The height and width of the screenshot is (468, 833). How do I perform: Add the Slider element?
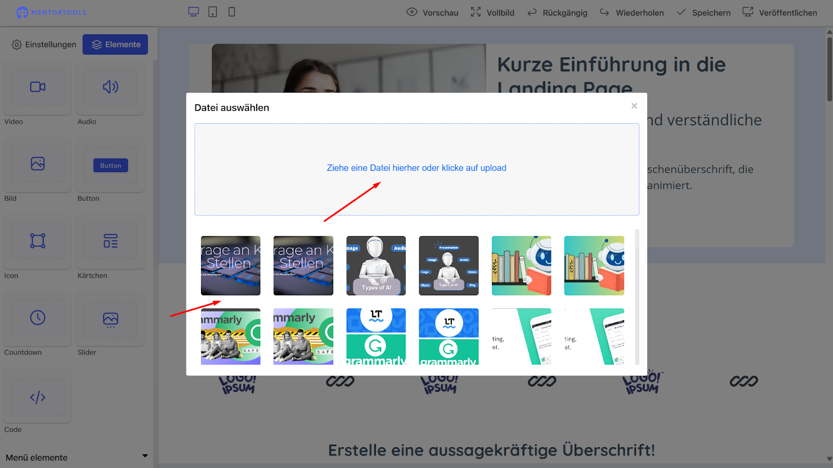pos(110,318)
